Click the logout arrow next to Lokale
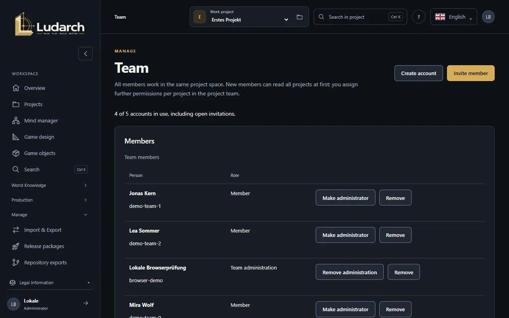The height and width of the screenshot is (318, 509). click(x=85, y=303)
